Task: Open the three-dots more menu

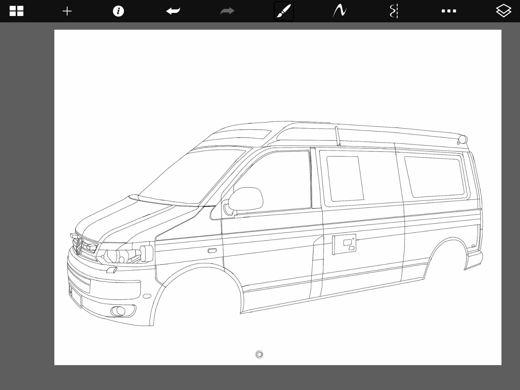Action: tap(449, 11)
